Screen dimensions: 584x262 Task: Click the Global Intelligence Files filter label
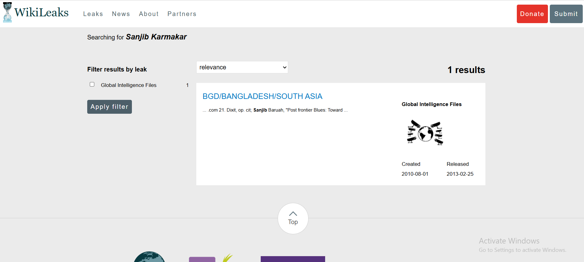click(129, 85)
